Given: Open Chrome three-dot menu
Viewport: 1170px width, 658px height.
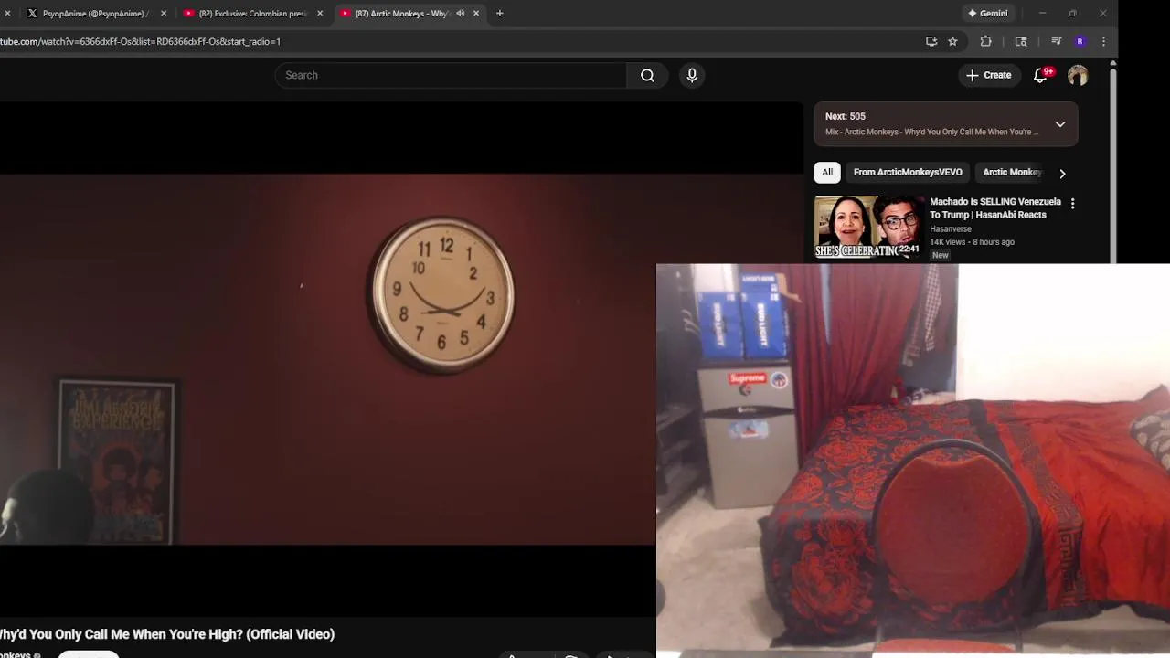Looking at the screenshot, I should tap(1103, 41).
